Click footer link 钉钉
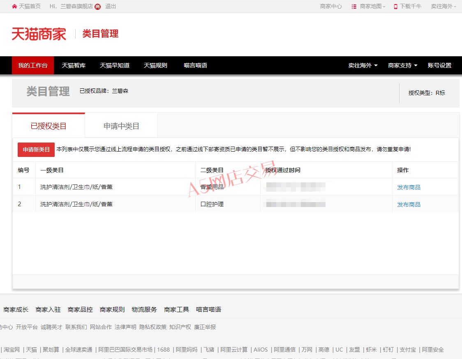462x359 pixels. tap(388, 350)
